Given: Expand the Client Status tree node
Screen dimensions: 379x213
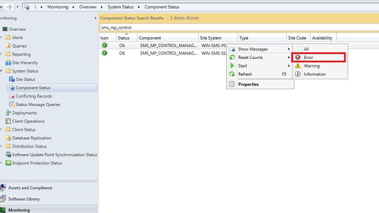Looking at the screenshot, I should 1,130.
